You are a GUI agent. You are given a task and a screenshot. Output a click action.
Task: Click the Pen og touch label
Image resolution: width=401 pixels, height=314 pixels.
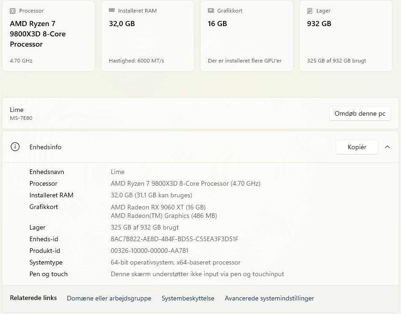pyautogui.click(x=48, y=274)
